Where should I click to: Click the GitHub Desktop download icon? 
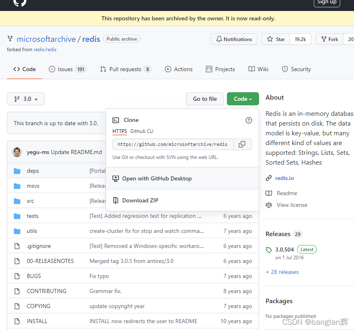click(116, 178)
